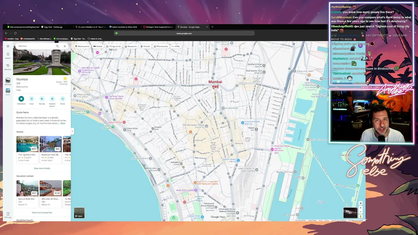Switch to Pentagon Tests Suspected tab

158,27
